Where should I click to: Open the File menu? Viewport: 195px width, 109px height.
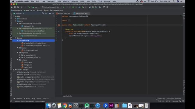pyautogui.click(x=33, y=1)
